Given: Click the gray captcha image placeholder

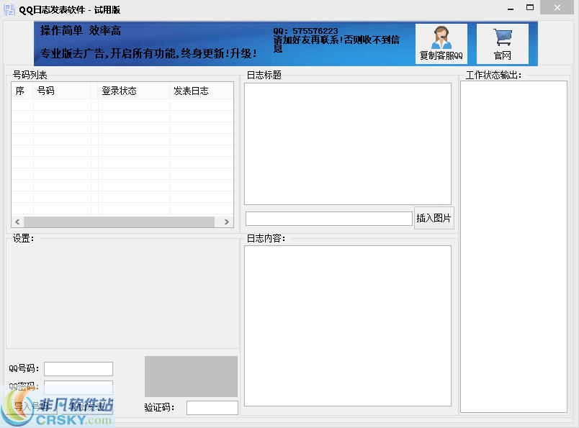Looking at the screenshot, I should [x=191, y=376].
